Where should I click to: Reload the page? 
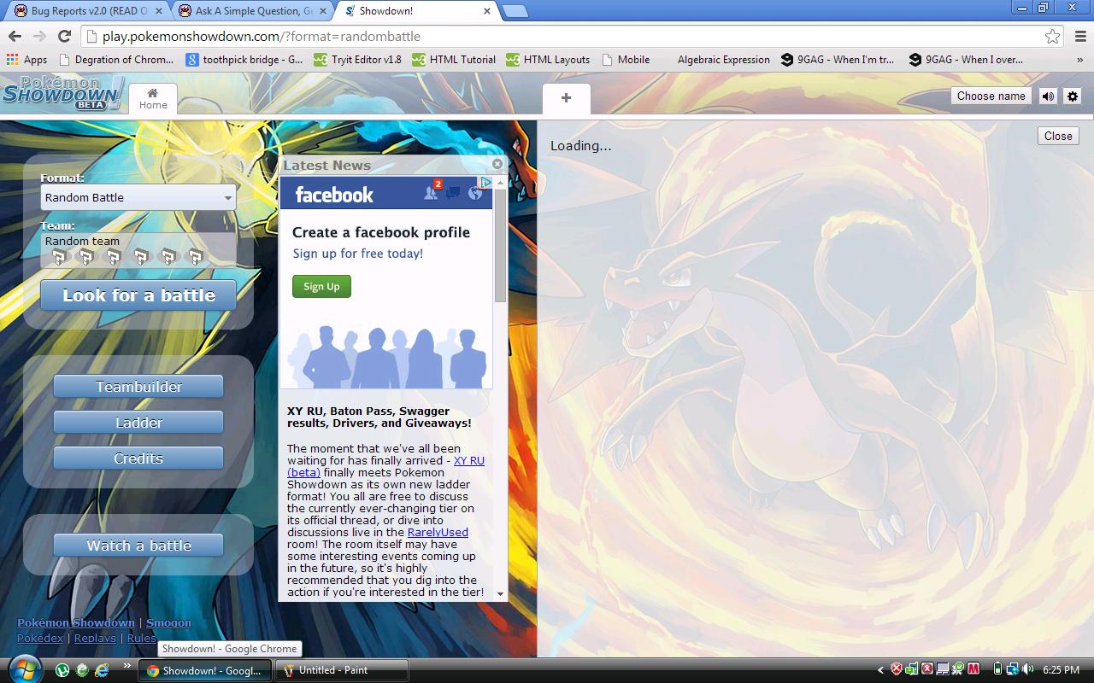pyautogui.click(x=64, y=36)
